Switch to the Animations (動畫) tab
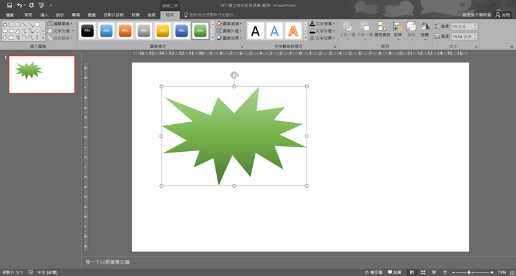This screenshot has width=516, height=276. tap(92, 14)
